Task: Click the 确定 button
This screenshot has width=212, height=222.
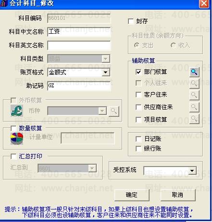Action: (x=132, y=195)
